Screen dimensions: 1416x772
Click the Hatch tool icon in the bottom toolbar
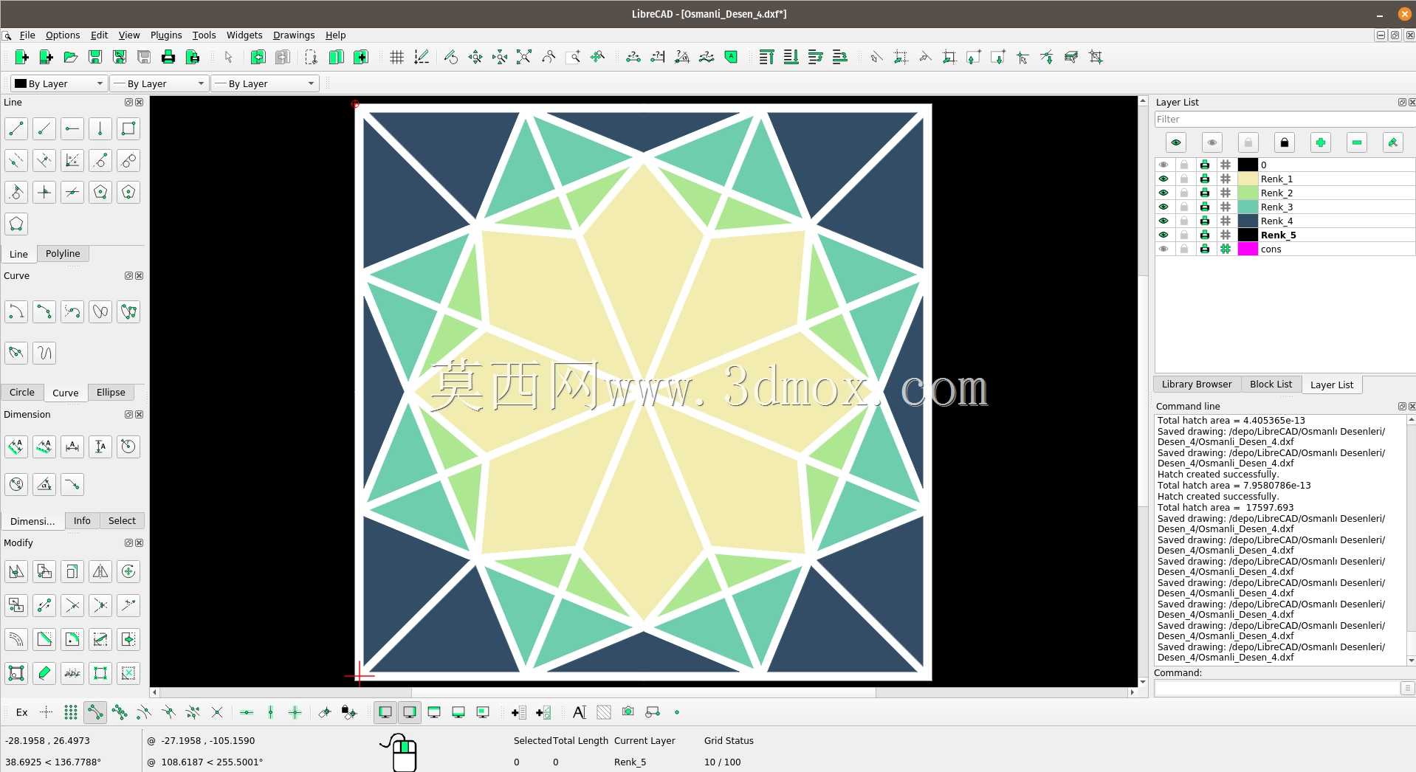click(x=604, y=712)
